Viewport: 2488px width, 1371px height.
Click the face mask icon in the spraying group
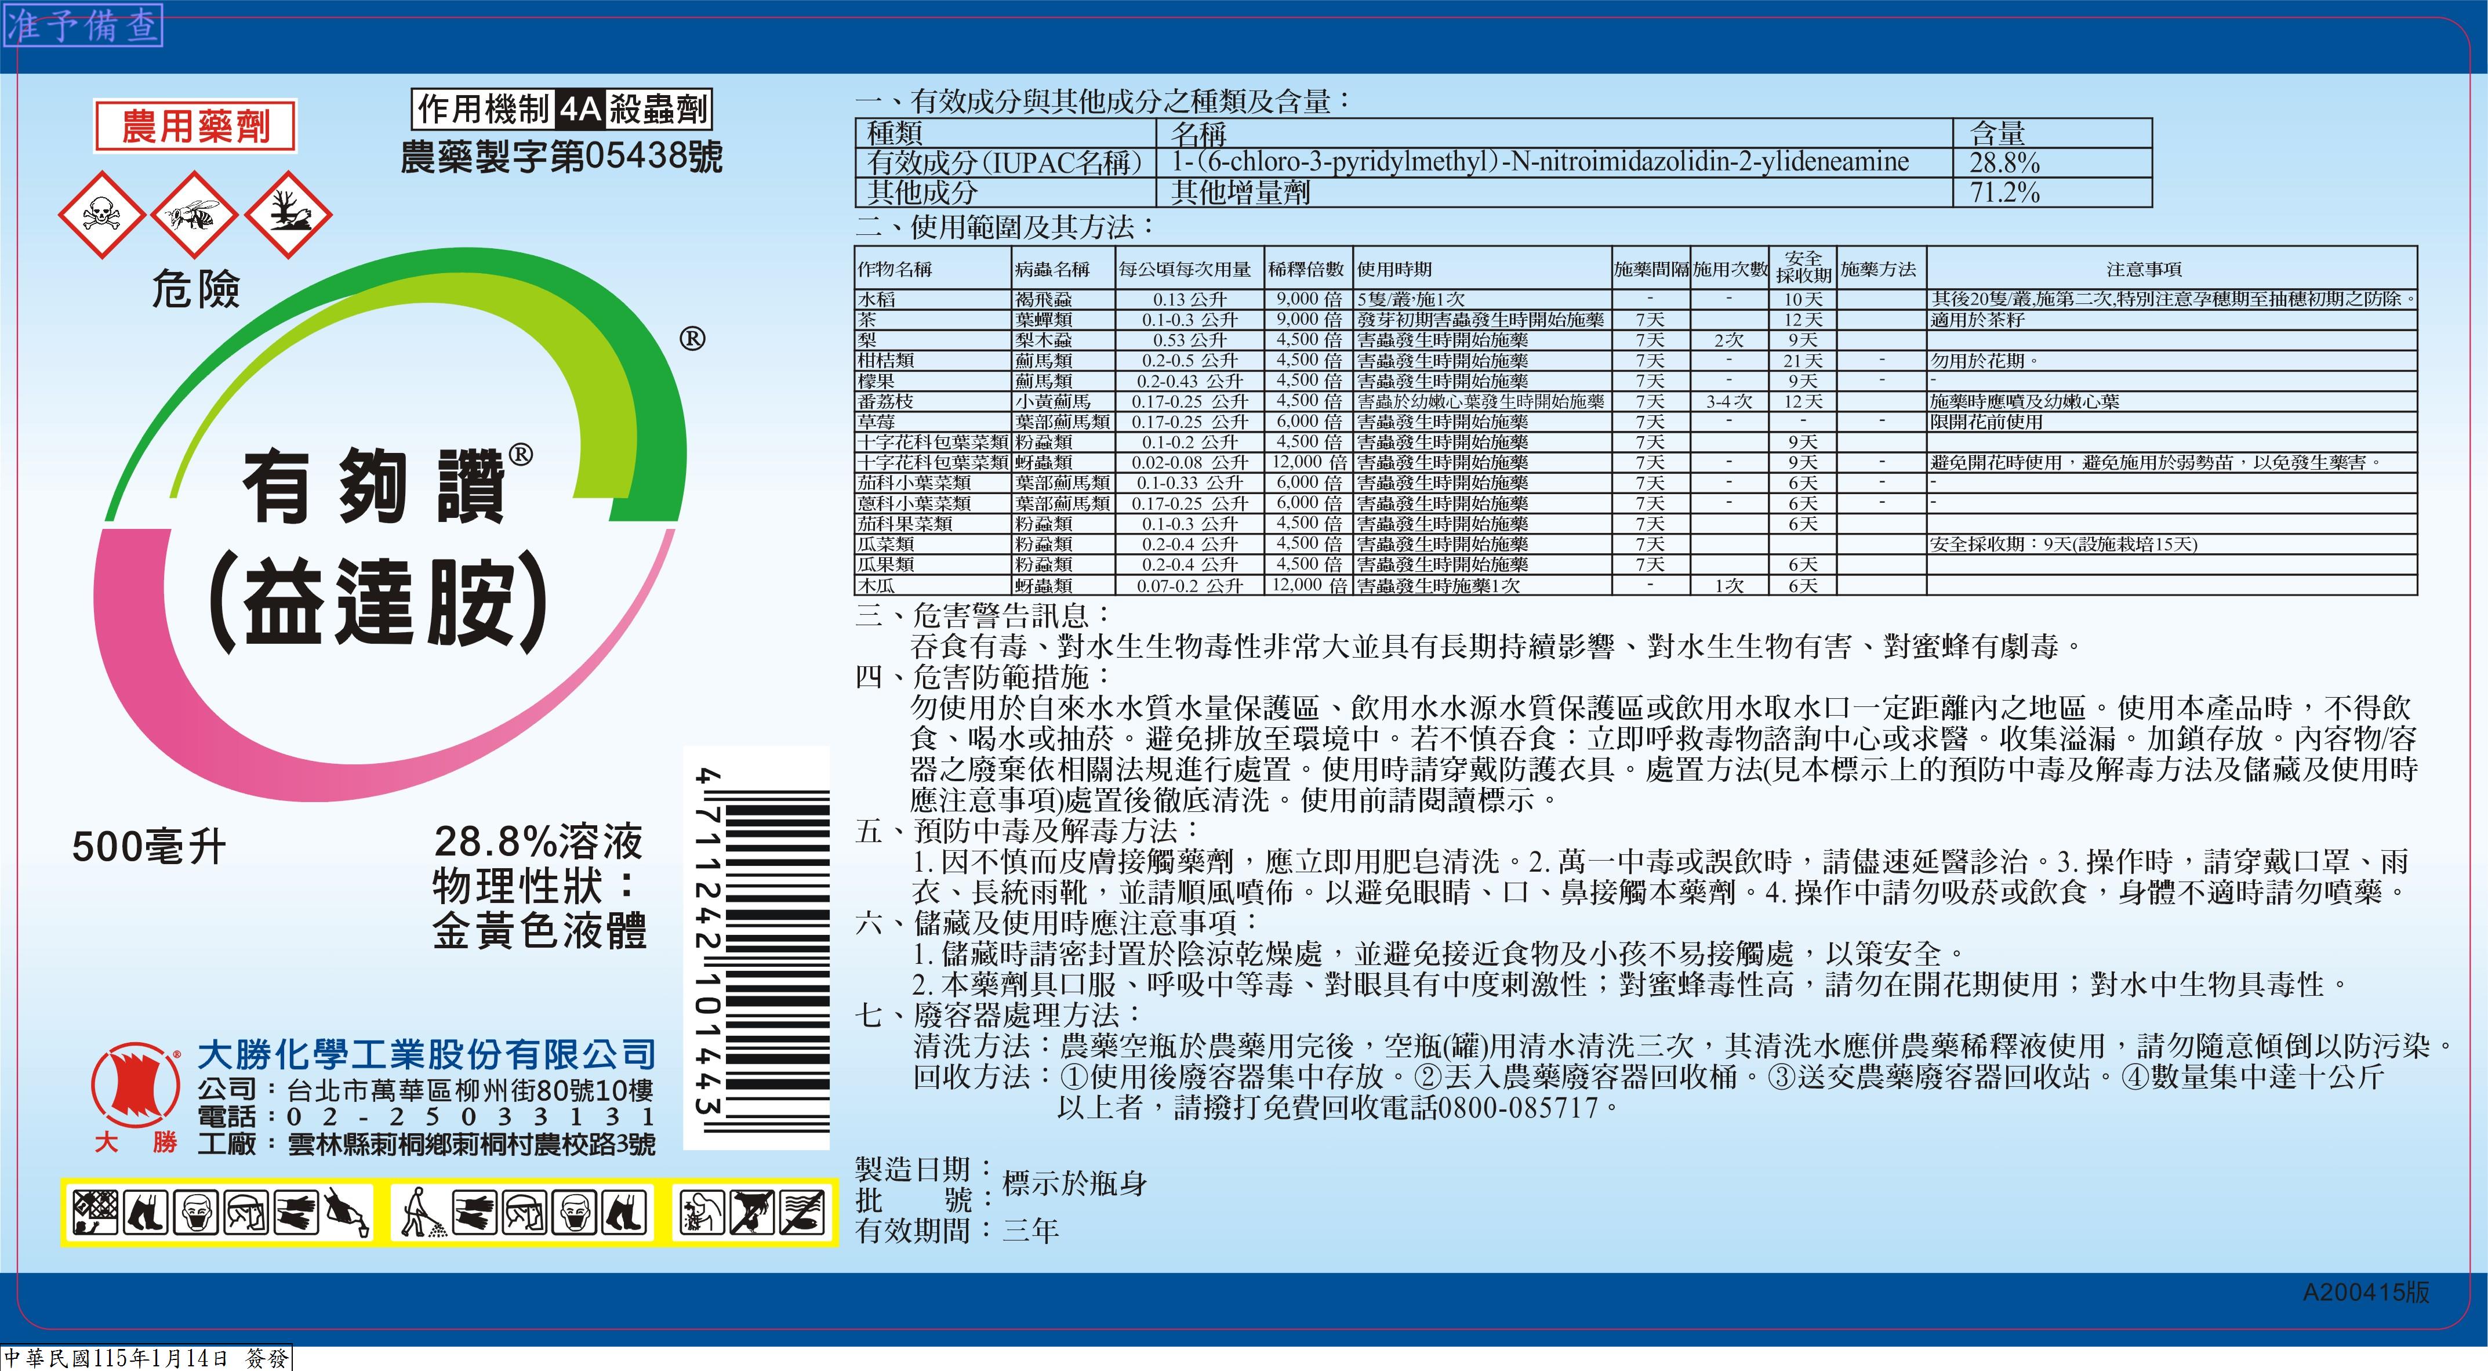573,1212
